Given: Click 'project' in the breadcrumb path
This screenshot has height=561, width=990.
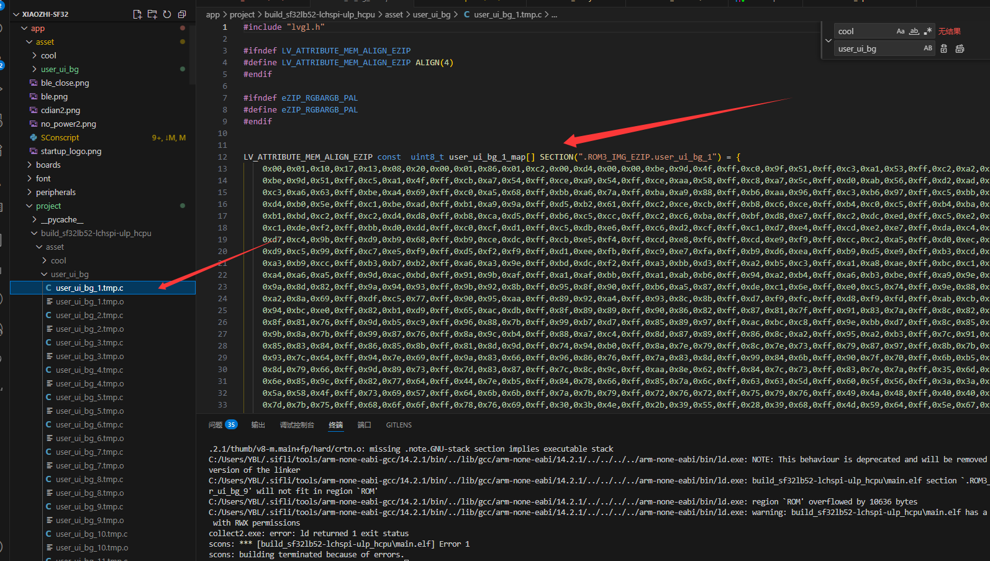Looking at the screenshot, I should coord(242,14).
